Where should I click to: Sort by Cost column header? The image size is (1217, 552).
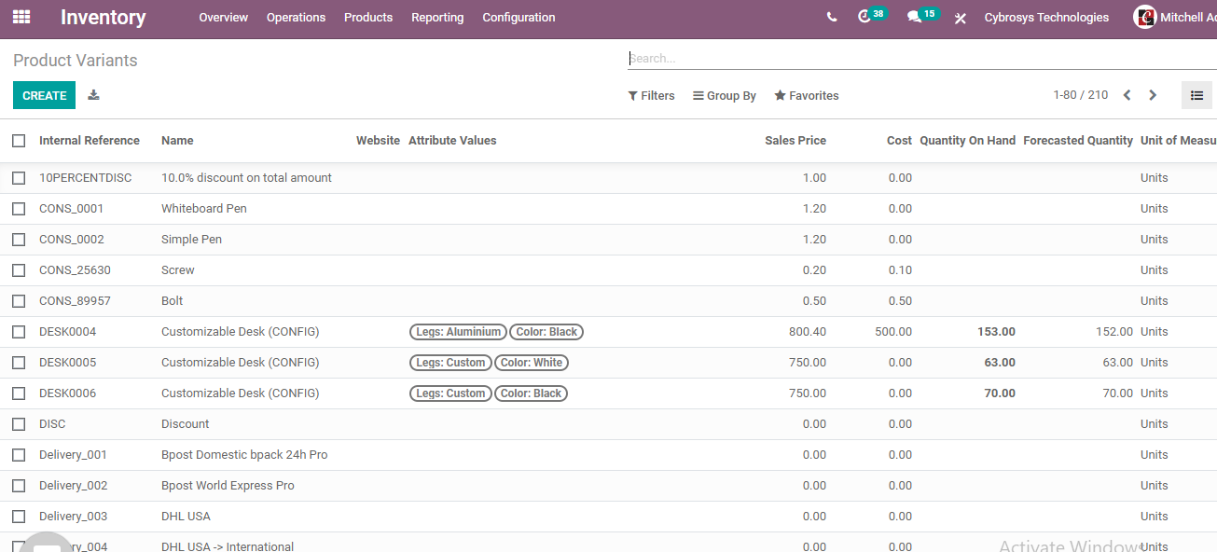pos(899,141)
